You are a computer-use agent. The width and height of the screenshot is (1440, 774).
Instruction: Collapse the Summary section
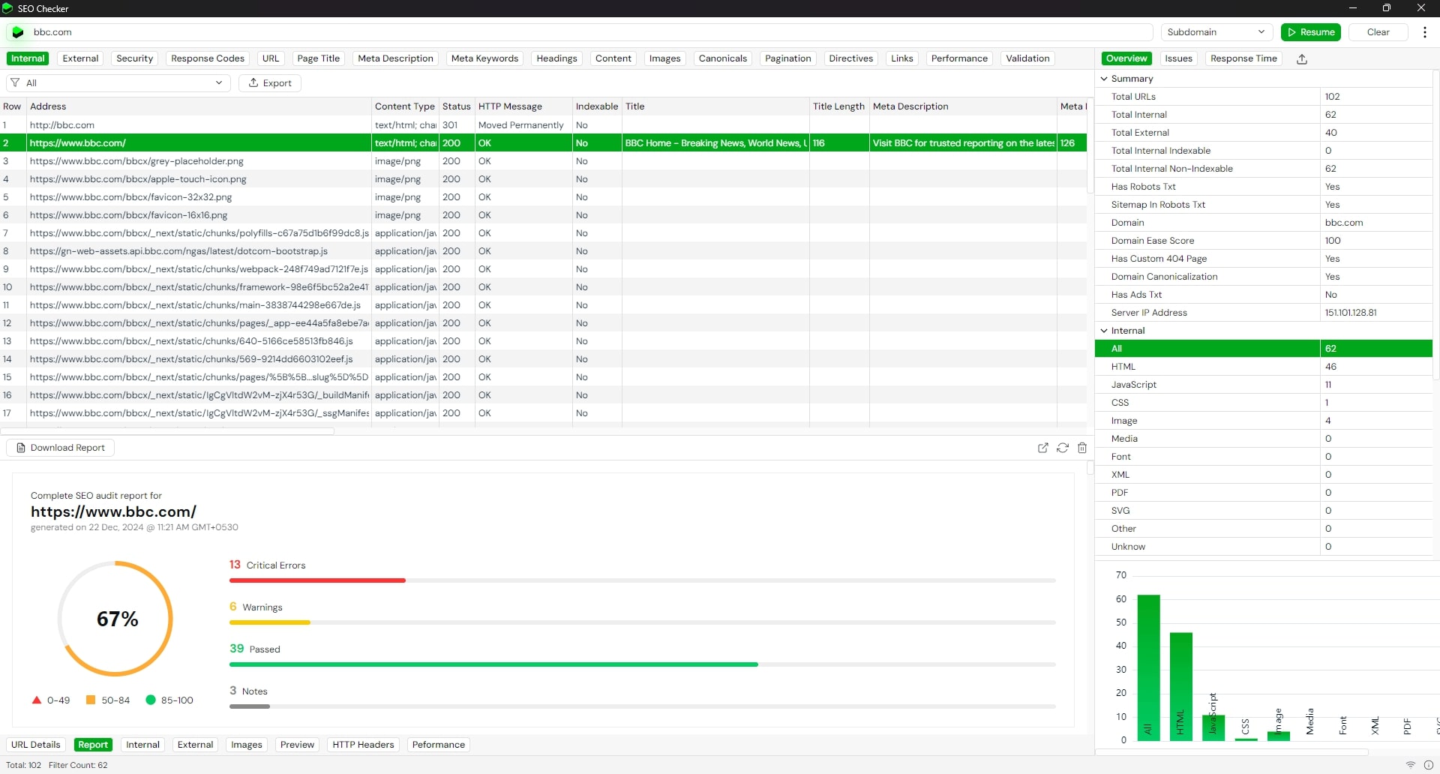pos(1104,79)
